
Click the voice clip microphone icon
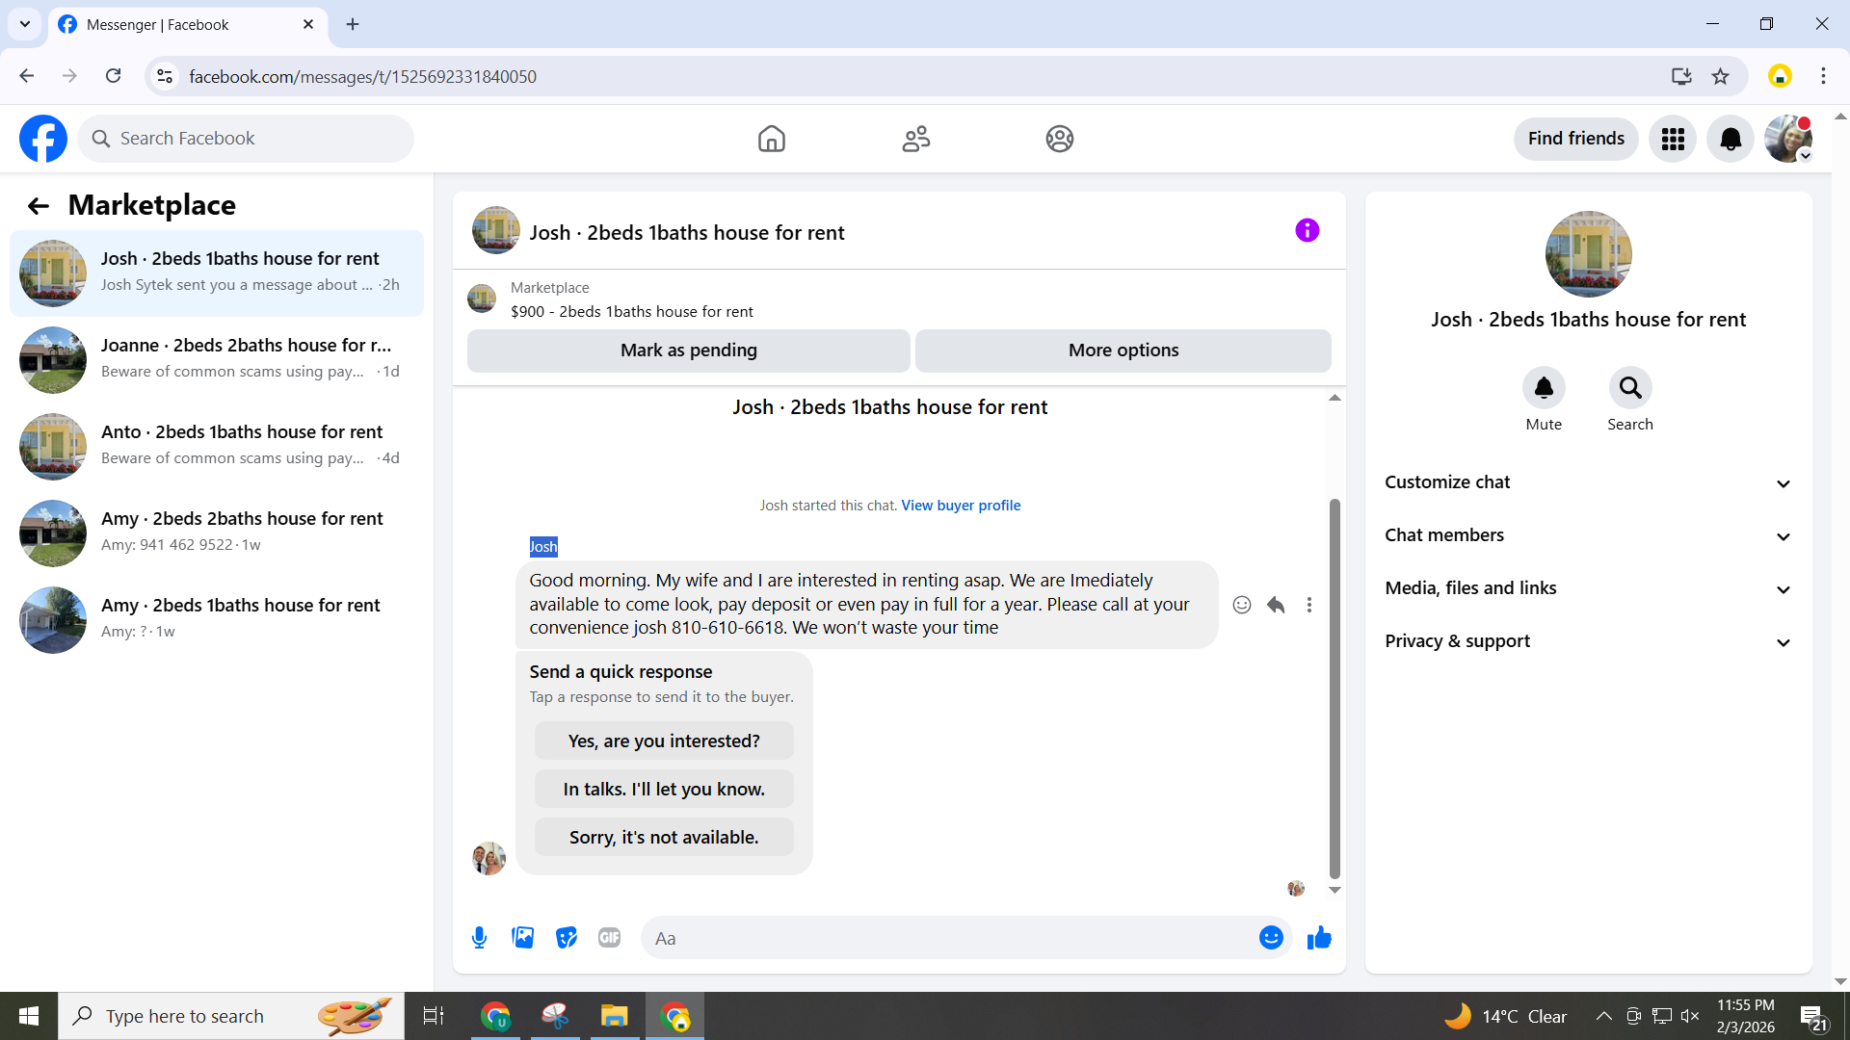click(479, 938)
